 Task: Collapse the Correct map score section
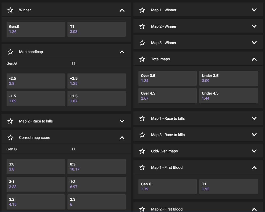pyautogui.click(x=122, y=138)
